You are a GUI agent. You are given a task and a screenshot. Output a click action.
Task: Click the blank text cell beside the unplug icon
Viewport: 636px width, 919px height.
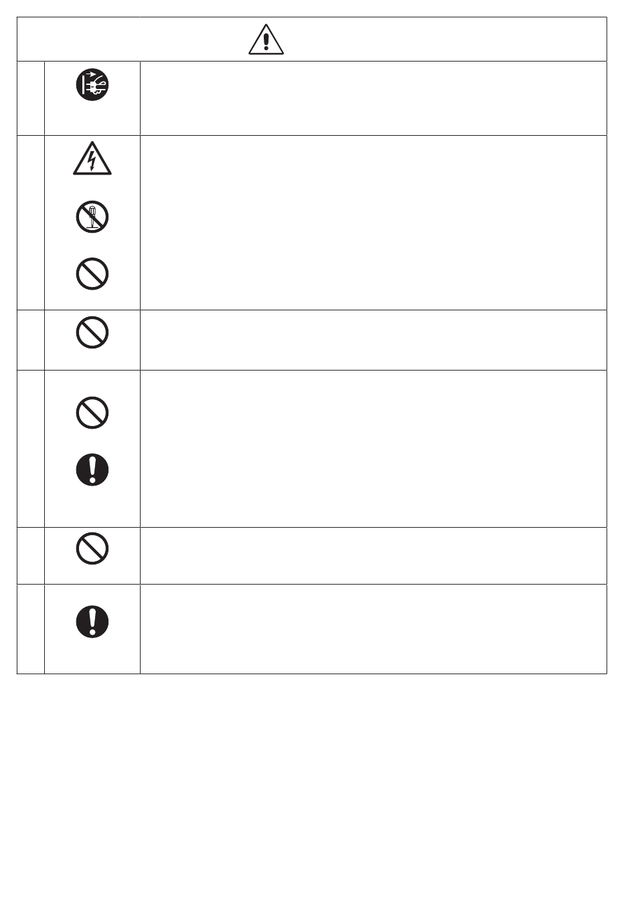point(373,98)
